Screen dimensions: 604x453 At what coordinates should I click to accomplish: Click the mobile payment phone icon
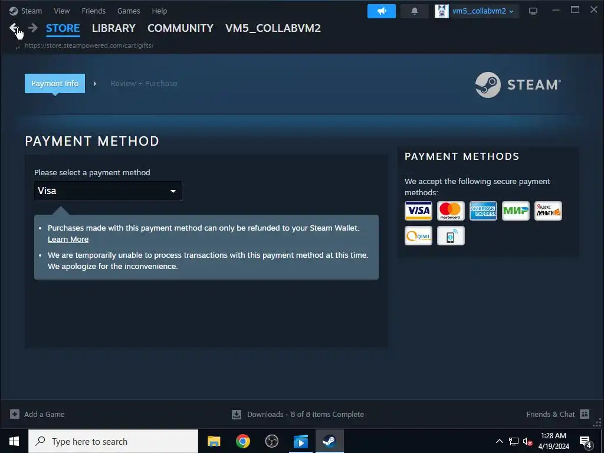point(451,236)
